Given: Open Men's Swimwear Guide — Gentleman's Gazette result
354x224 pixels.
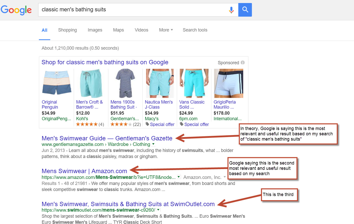Looking at the screenshot, I should coord(107,138).
